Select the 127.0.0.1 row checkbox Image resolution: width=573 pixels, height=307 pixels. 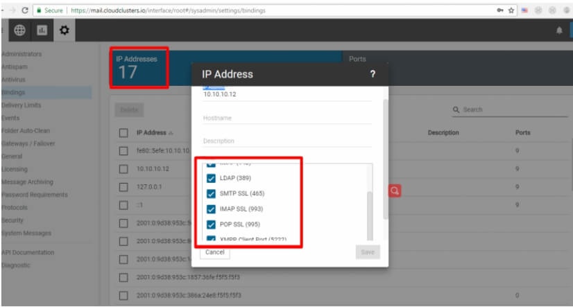[x=123, y=187]
